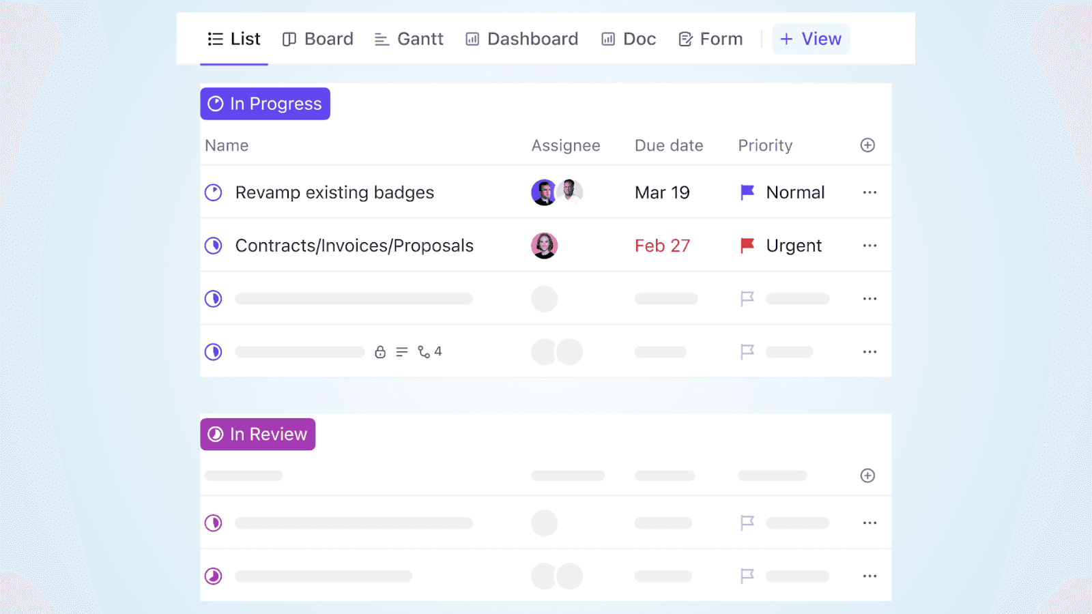
Task: Click the List view icon
Action: pyautogui.click(x=214, y=39)
